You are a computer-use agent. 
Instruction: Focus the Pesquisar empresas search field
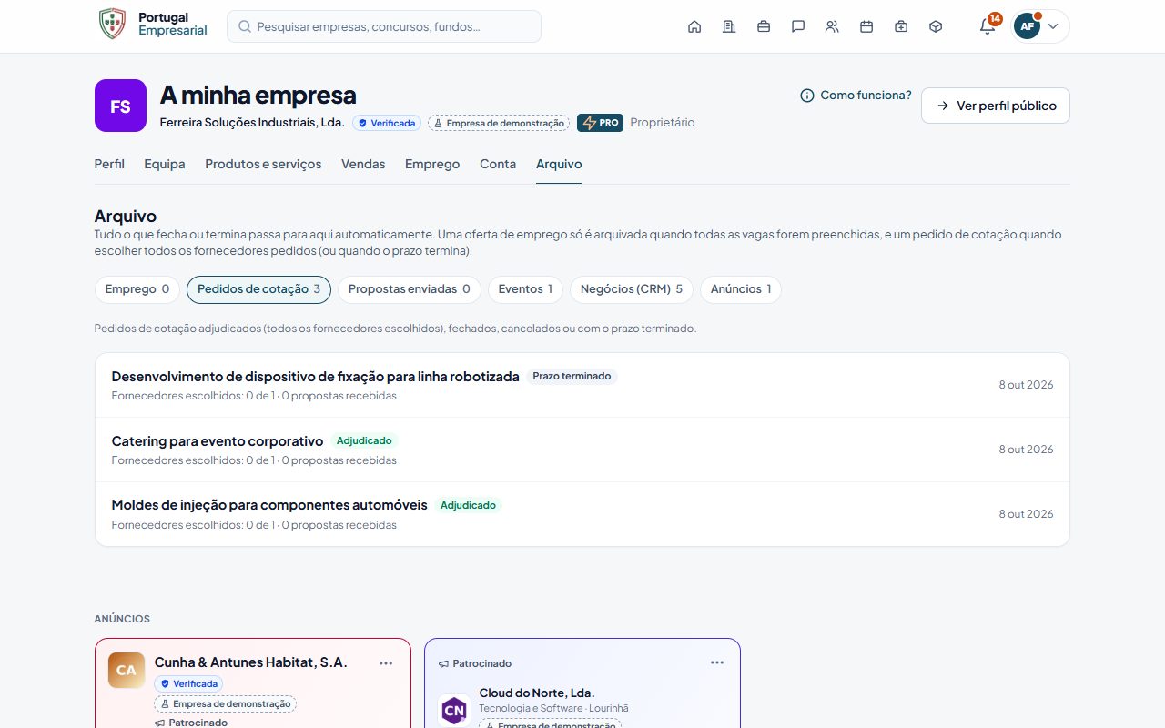click(384, 26)
